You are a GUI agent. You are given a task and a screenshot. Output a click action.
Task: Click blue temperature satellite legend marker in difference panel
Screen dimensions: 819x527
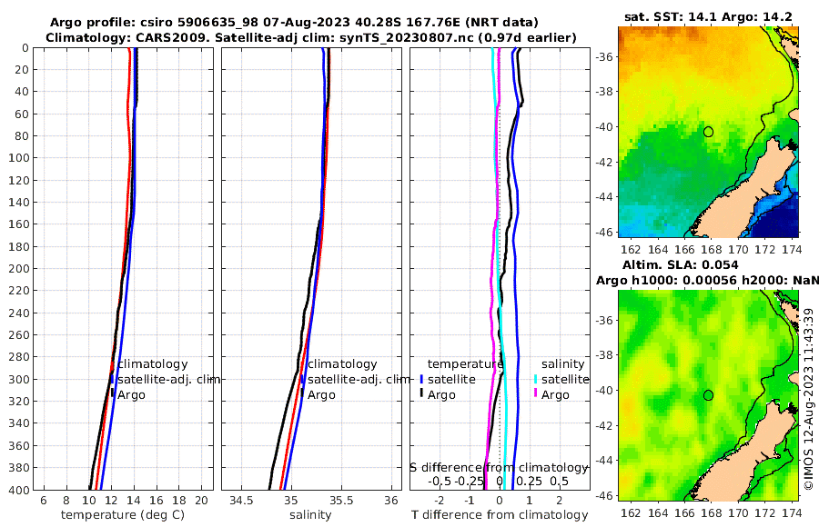pyautogui.click(x=421, y=379)
